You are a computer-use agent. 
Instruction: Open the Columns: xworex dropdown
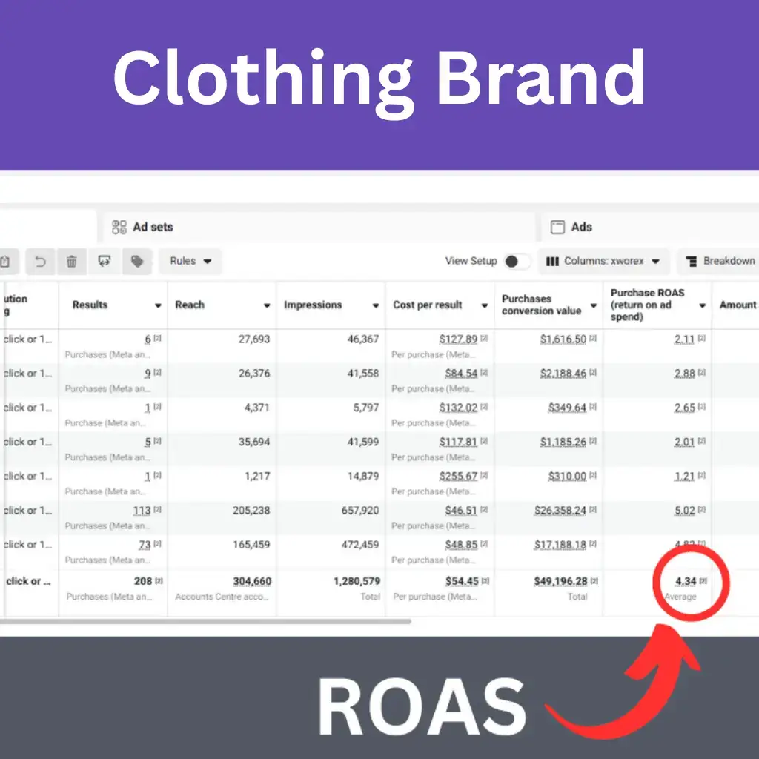(603, 262)
